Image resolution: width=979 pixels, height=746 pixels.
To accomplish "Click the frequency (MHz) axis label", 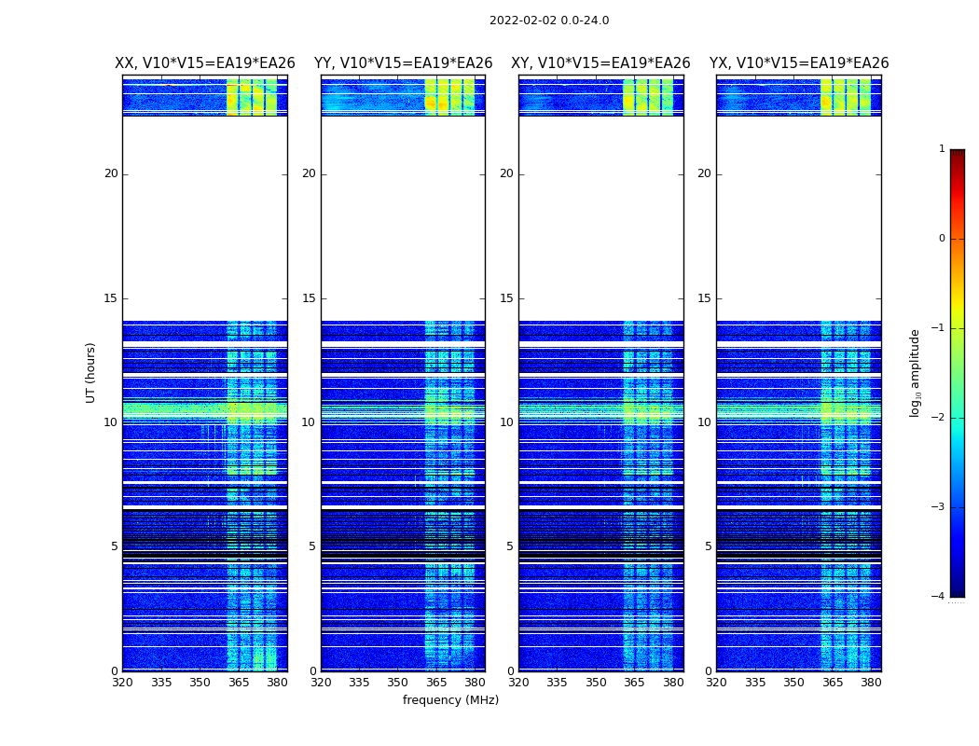I will click(450, 699).
